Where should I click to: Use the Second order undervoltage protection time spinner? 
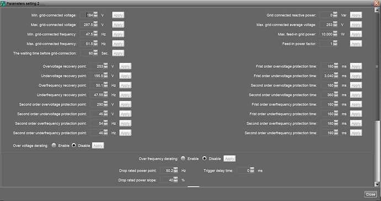pos(336,95)
